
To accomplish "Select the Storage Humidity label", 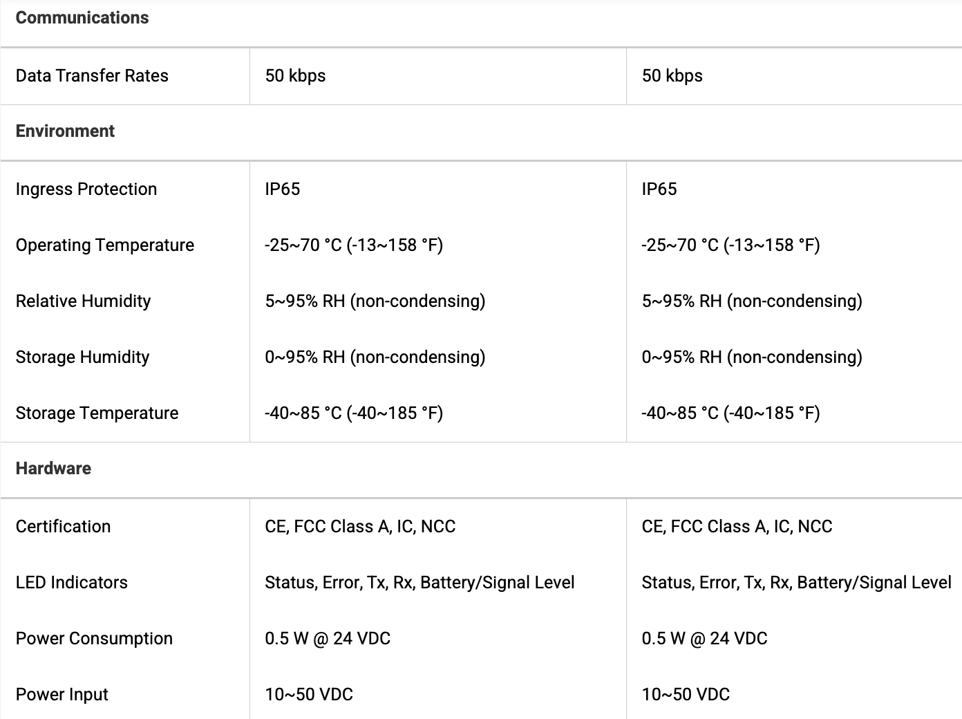I will tap(82, 357).
